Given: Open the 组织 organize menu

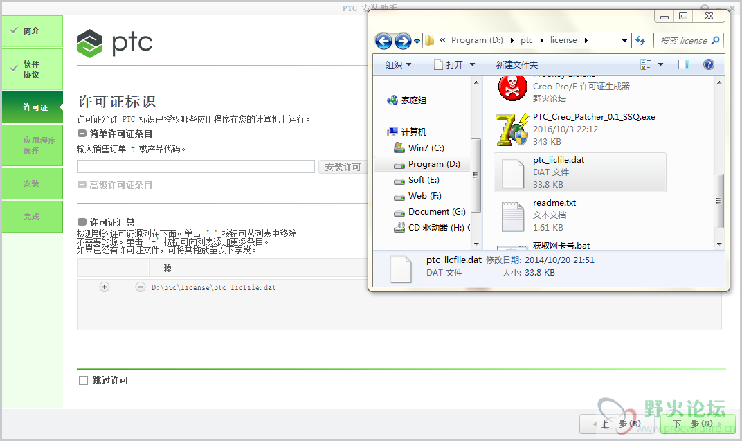Looking at the screenshot, I should click(398, 65).
